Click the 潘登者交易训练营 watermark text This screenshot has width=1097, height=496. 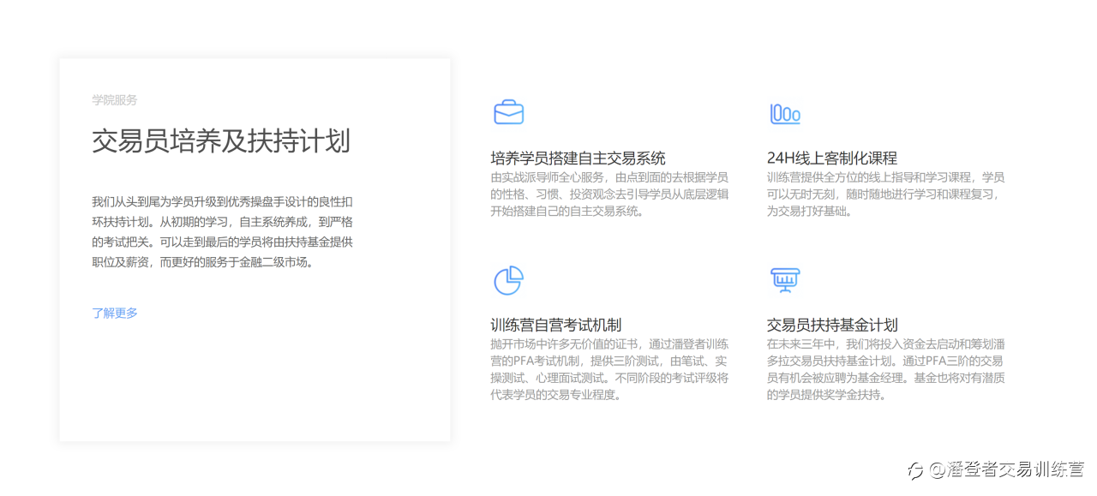[x=1006, y=470]
